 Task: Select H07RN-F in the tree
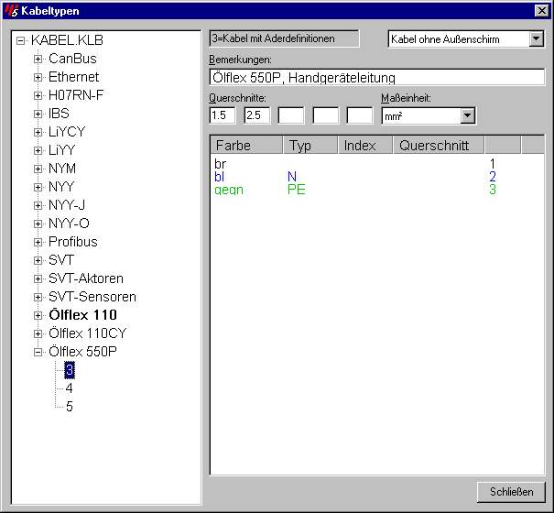[x=76, y=95]
